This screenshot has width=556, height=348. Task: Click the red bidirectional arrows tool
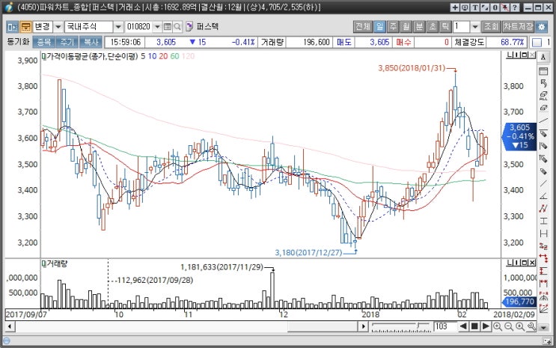pyautogui.click(x=543, y=258)
